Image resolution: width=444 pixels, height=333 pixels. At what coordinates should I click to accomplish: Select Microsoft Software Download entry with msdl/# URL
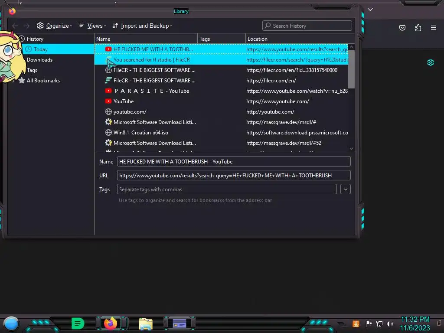(221, 122)
